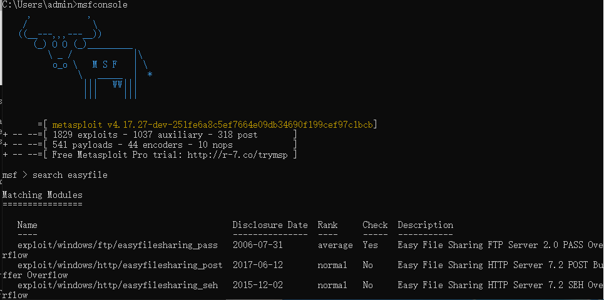Viewport: 604px width, 300px height.
Task: Click the Description column header
Action: point(425,225)
